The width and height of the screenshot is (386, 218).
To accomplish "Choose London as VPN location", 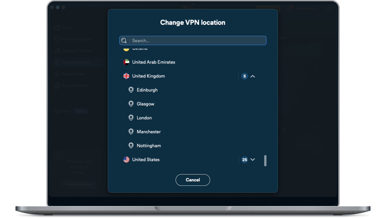I will (x=144, y=118).
